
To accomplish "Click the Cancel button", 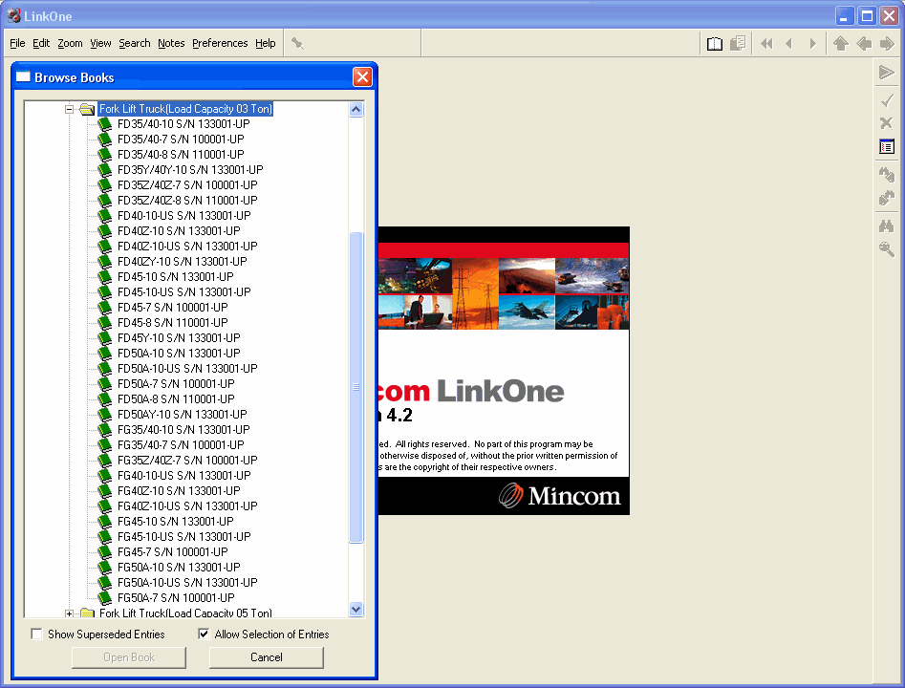I will (266, 657).
